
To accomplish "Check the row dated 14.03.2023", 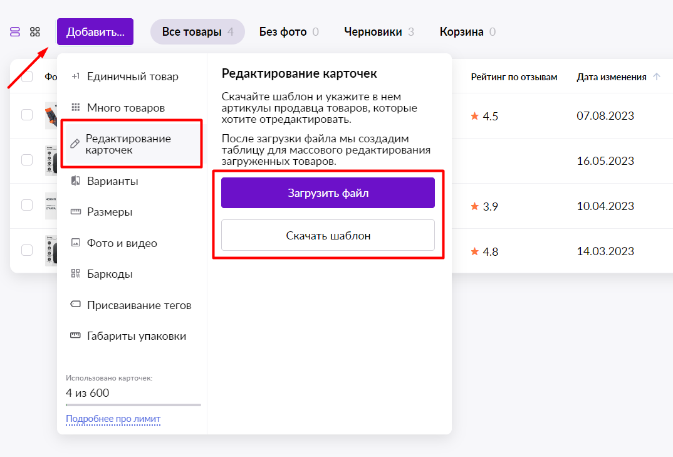I will pos(27,250).
